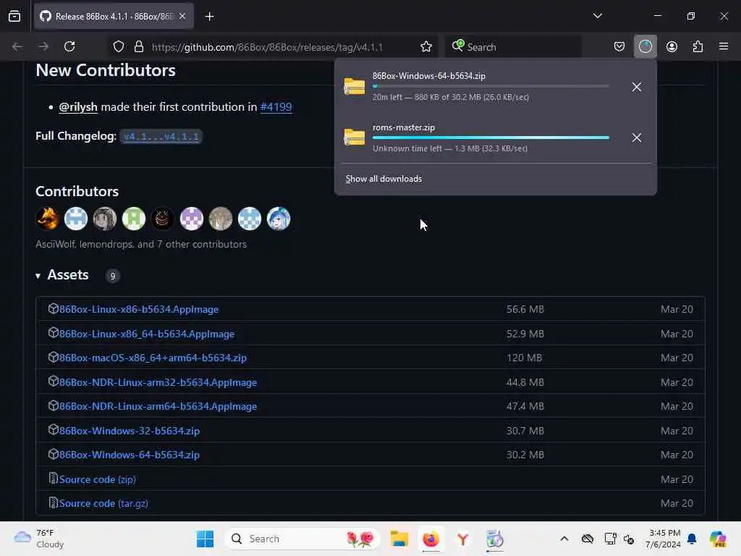Save page to Pocket
741x556 pixels.
(x=619, y=47)
